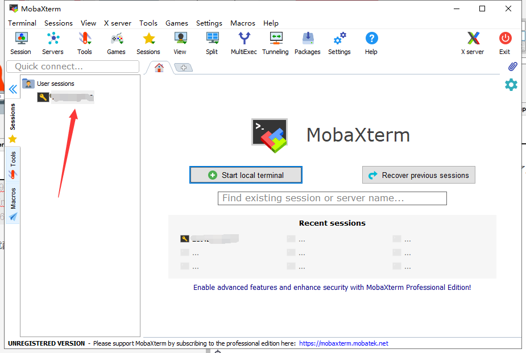This screenshot has width=526, height=353.
Task: Open the teal gear settings icon
Action: tap(511, 85)
